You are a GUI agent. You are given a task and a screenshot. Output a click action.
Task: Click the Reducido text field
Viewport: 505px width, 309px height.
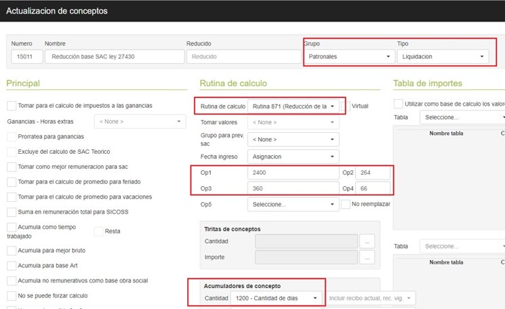(x=241, y=57)
